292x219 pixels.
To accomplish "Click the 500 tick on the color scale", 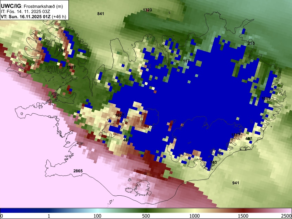I will point(146,216).
